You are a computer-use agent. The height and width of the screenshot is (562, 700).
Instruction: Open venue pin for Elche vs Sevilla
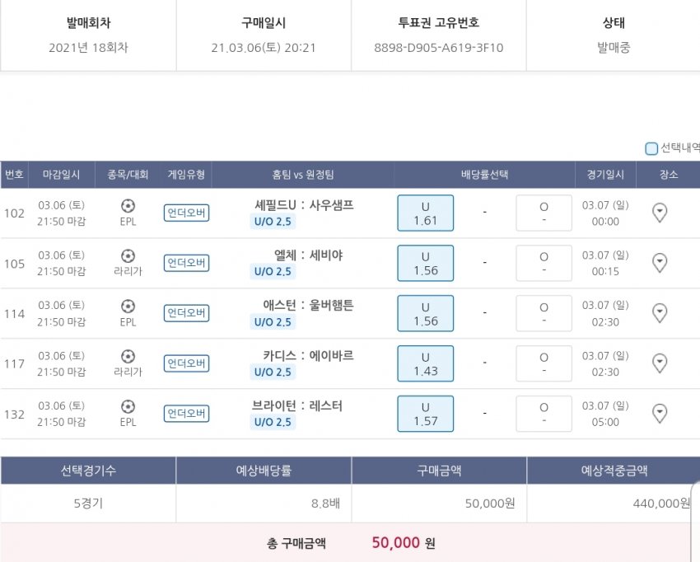(x=659, y=263)
